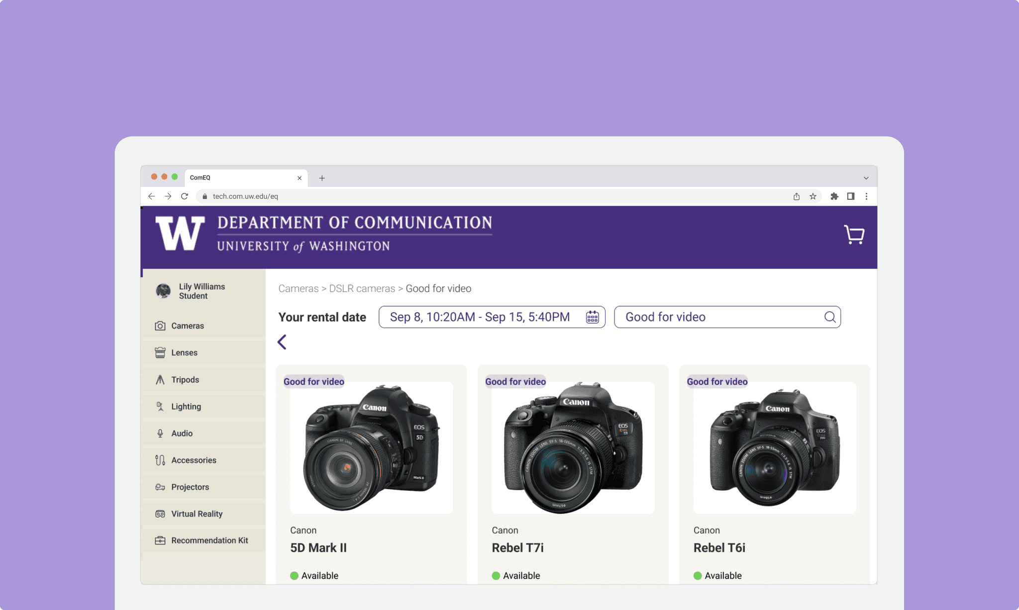Open Recommendation Kit in sidebar

(x=209, y=540)
